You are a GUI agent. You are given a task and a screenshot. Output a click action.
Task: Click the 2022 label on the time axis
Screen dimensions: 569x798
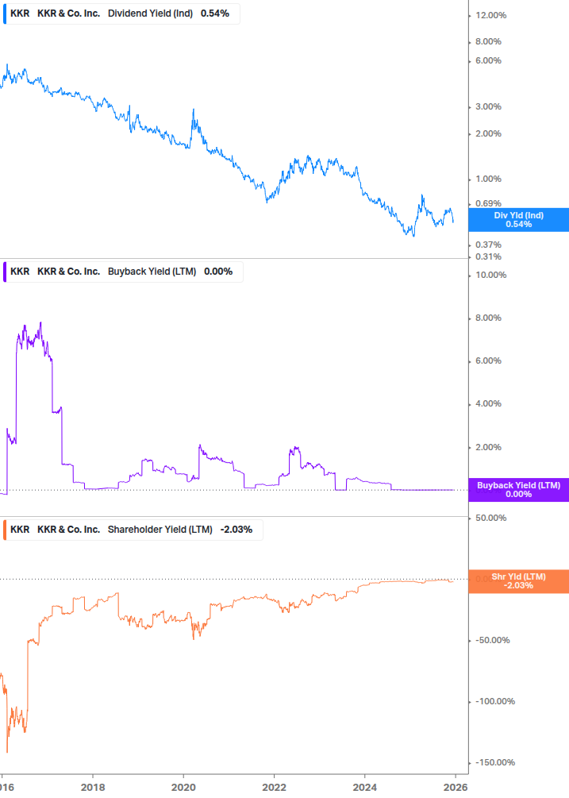274,788
